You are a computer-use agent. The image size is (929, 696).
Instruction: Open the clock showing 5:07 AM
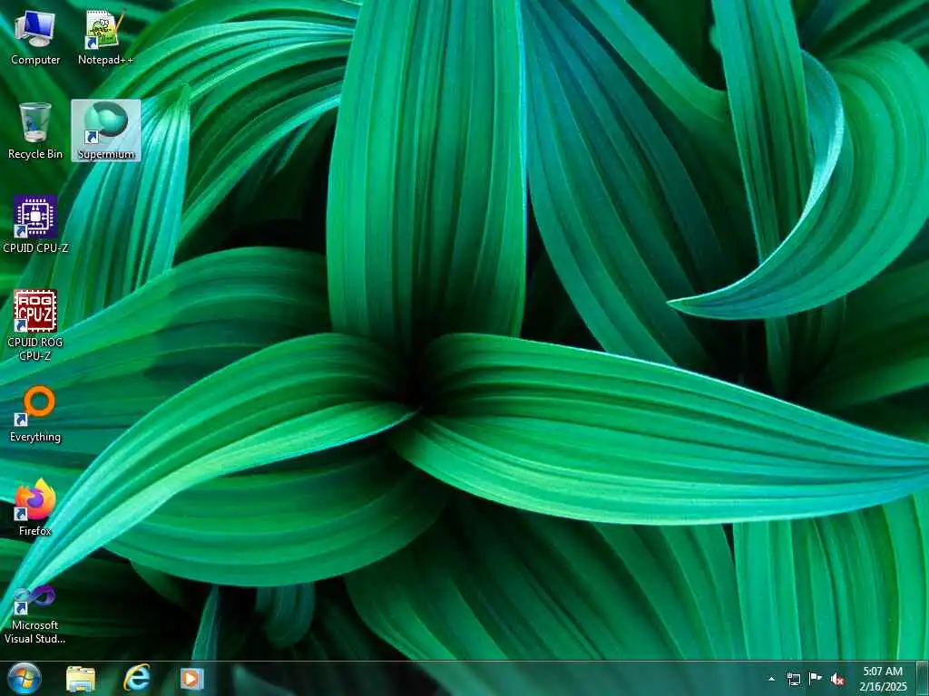tap(883, 679)
